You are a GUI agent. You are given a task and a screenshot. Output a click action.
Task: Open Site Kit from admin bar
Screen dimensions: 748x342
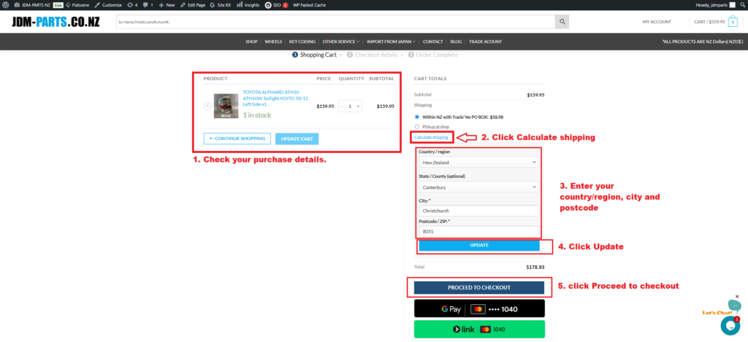221,5
